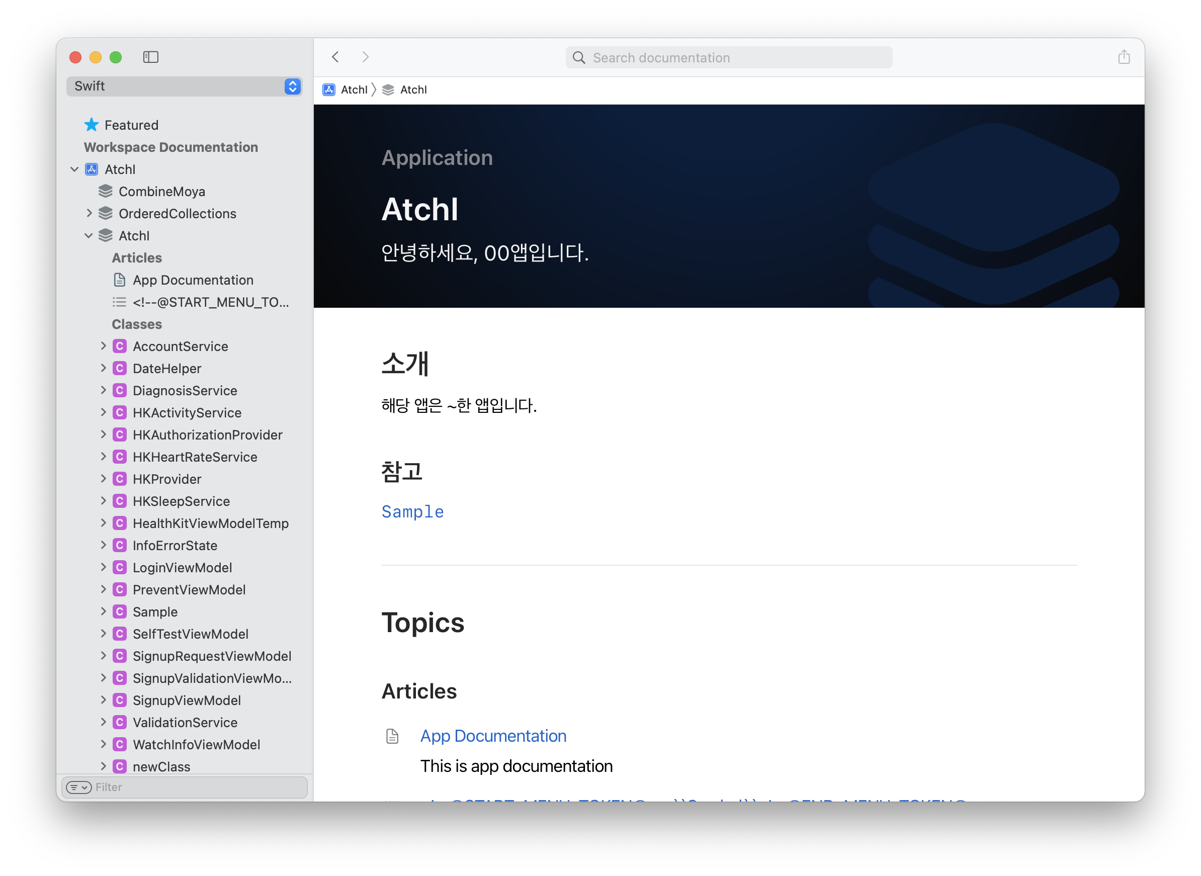Click the filter options icon at the sidebar bottom

(78, 787)
